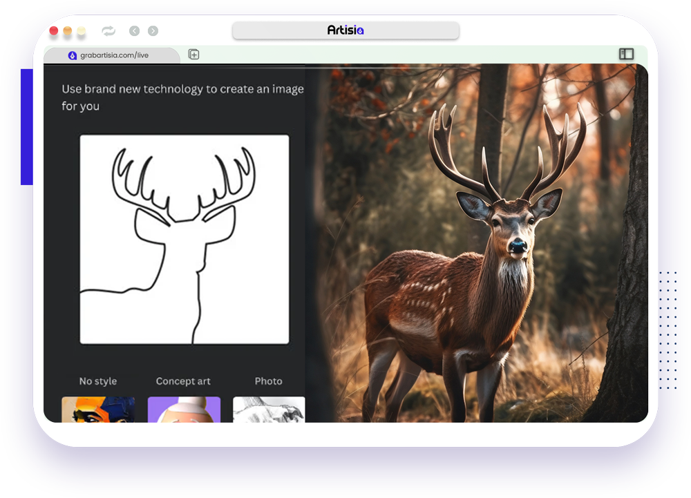Select the purple Concept art thumbnail
The width and height of the screenshot is (691, 498).
(184, 410)
